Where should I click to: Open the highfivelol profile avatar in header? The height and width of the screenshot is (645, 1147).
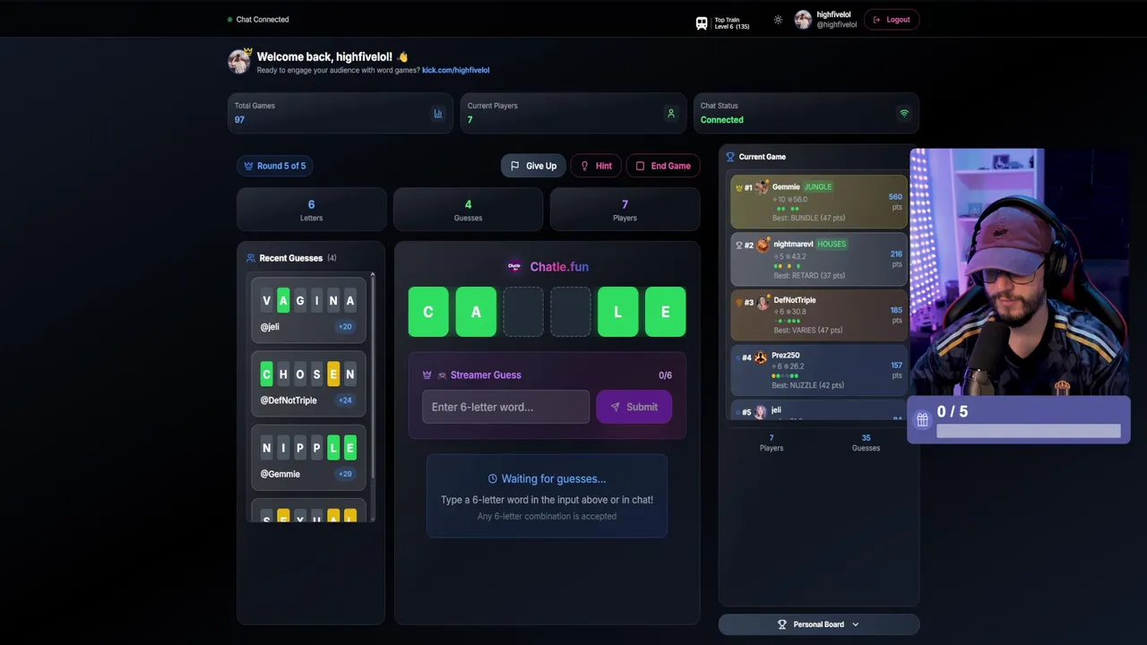coord(803,20)
